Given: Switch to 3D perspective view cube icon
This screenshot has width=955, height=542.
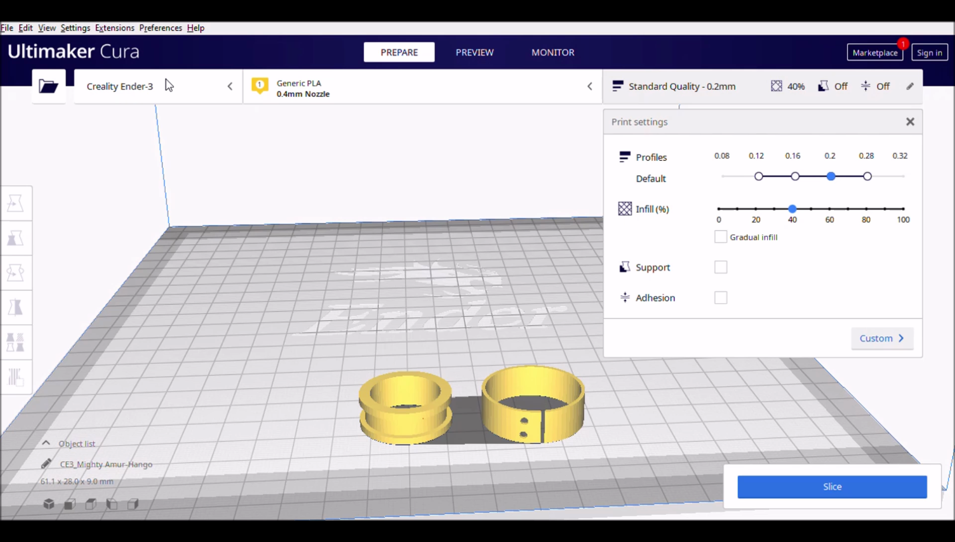Looking at the screenshot, I should (x=49, y=504).
